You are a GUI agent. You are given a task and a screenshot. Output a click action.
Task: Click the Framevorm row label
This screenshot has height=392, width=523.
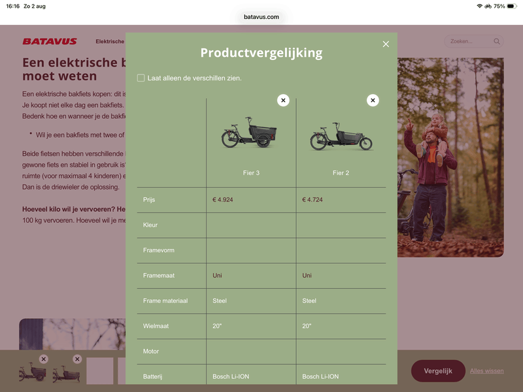158,250
